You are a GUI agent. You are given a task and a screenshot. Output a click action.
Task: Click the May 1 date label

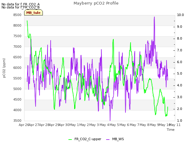pos(74,125)
